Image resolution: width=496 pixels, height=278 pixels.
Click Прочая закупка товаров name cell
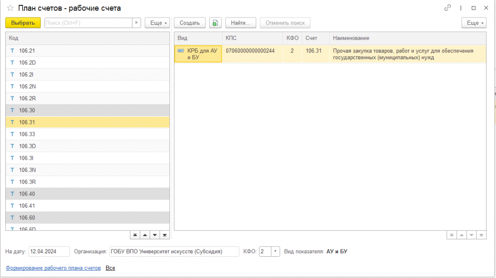pos(408,54)
